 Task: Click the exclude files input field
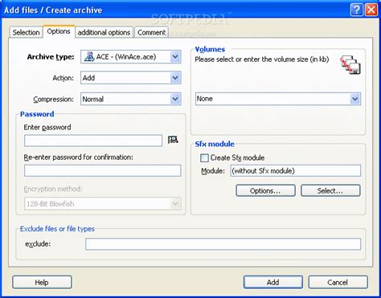[x=223, y=244]
